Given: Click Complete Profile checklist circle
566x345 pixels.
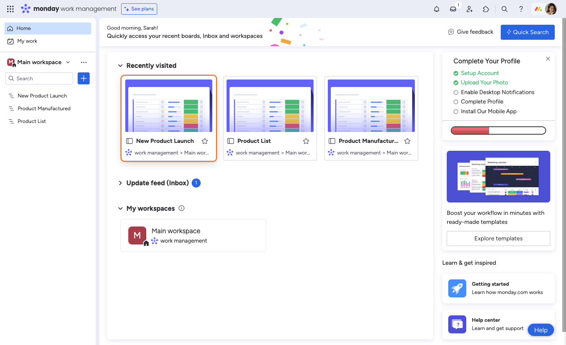Looking at the screenshot, I should pyautogui.click(x=456, y=102).
